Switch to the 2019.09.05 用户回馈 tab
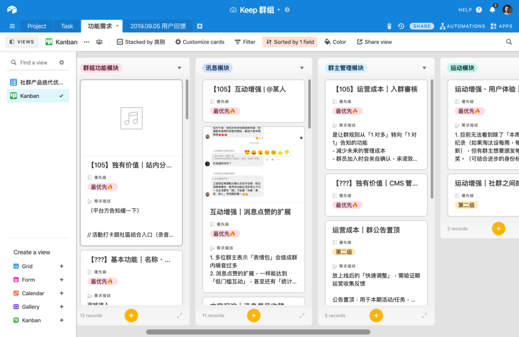This screenshot has height=337, width=519. (x=158, y=26)
